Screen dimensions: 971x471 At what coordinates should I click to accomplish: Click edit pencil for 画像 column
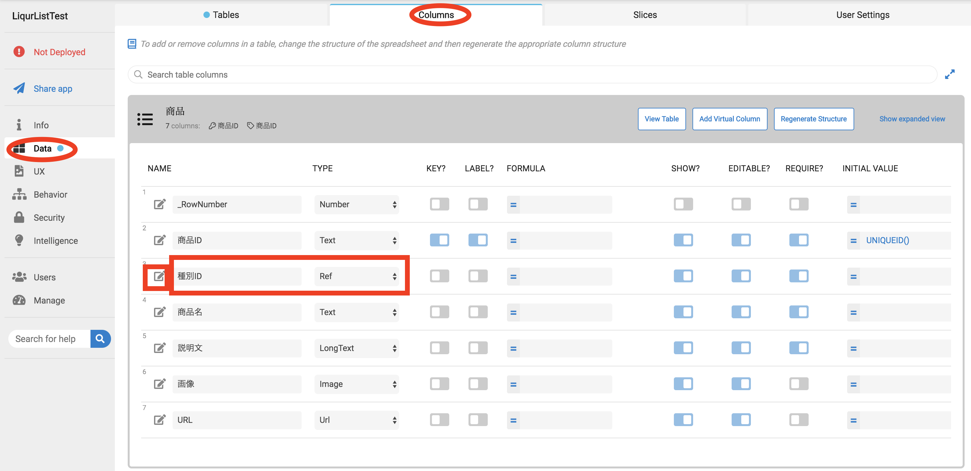(x=159, y=384)
